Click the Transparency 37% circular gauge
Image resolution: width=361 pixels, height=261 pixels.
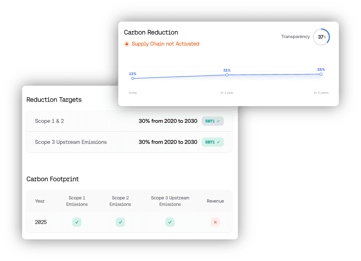tap(321, 37)
